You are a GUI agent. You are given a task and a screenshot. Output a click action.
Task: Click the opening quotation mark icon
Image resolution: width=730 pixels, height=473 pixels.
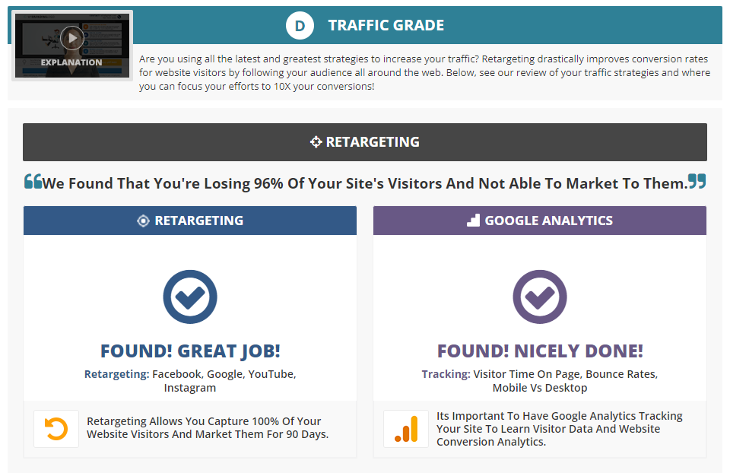tap(33, 181)
